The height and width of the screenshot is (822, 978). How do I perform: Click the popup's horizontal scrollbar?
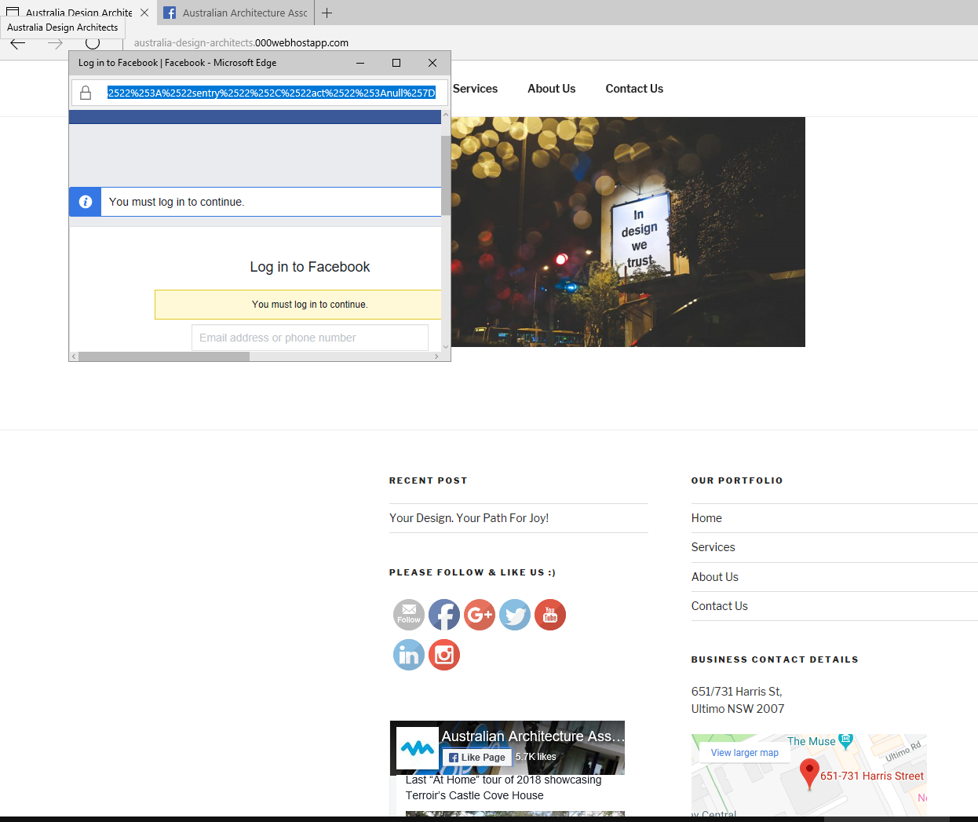(x=164, y=356)
